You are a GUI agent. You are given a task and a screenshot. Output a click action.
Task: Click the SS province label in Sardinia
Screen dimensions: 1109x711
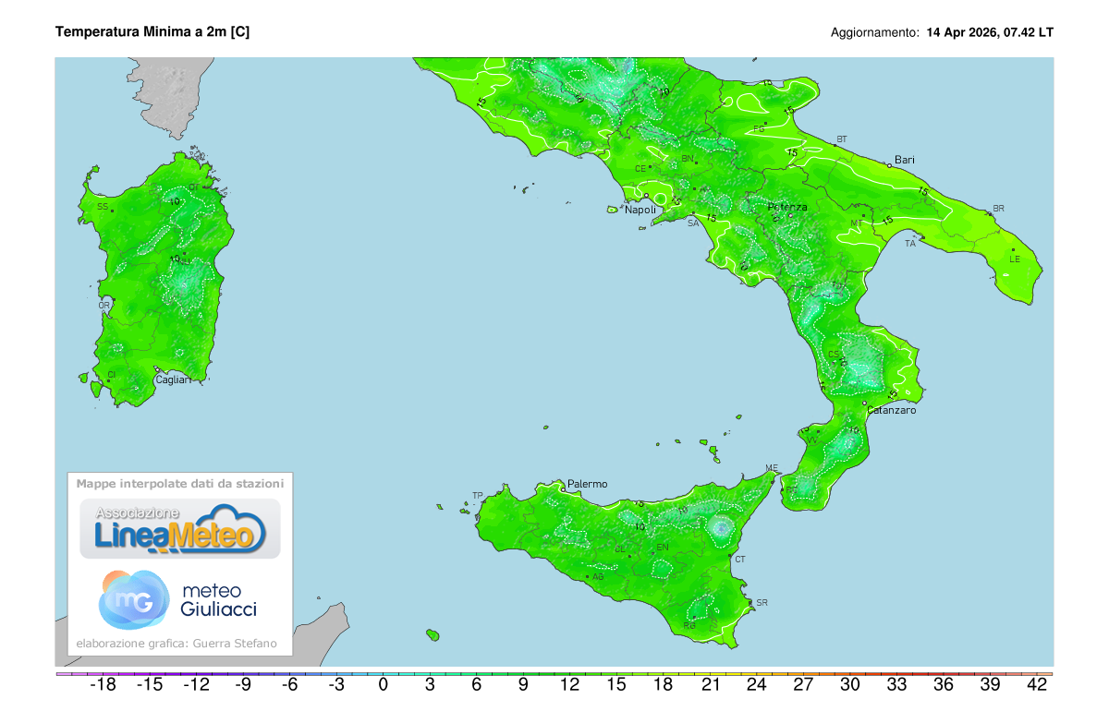102,204
